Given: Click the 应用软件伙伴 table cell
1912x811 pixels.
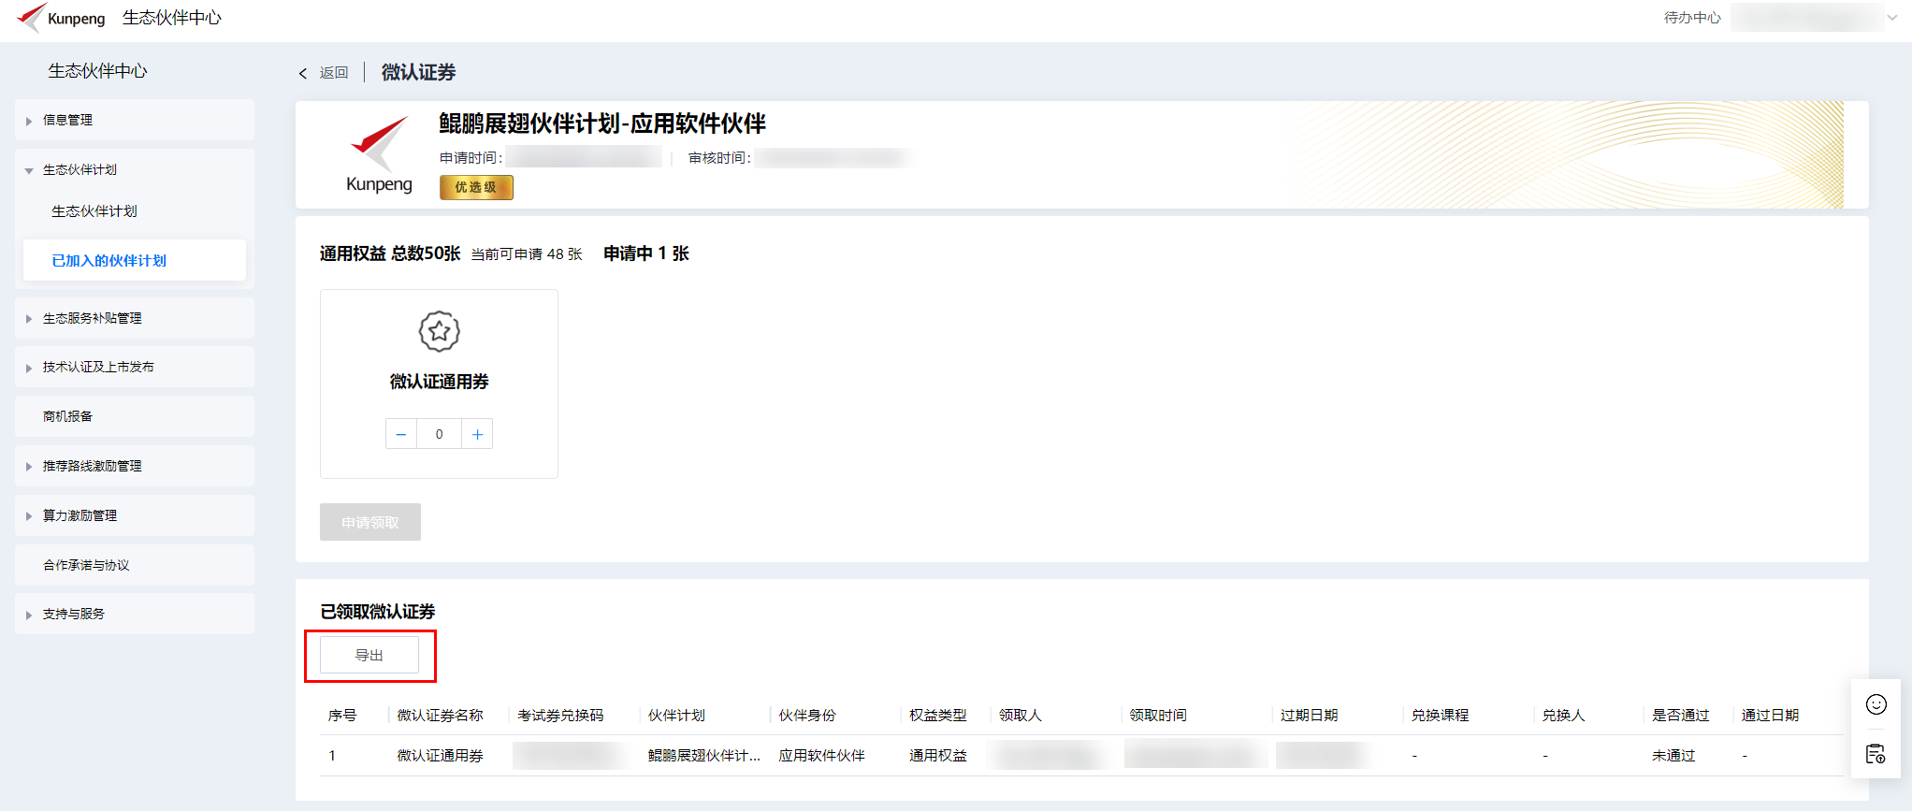Looking at the screenshot, I should click(821, 756).
